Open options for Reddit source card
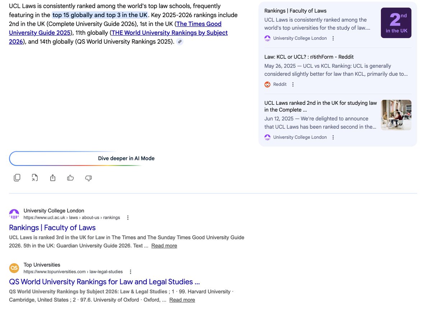The height and width of the screenshot is (310, 431). (293, 84)
